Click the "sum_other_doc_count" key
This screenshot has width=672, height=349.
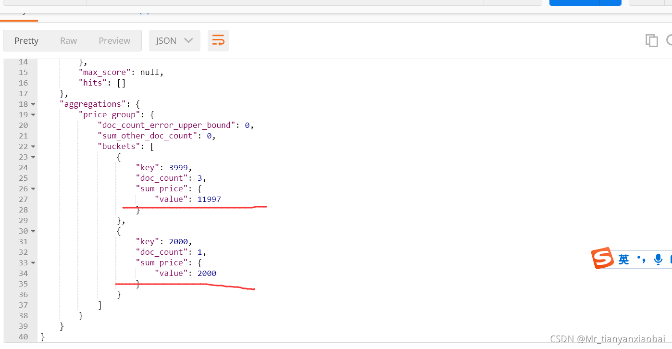tap(148, 136)
